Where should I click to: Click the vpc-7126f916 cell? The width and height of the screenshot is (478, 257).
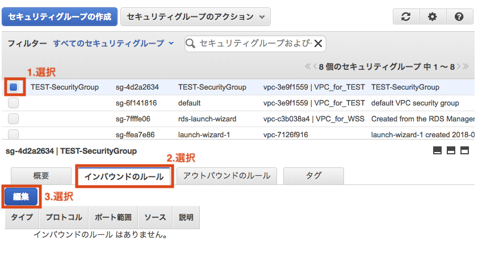point(286,134)
